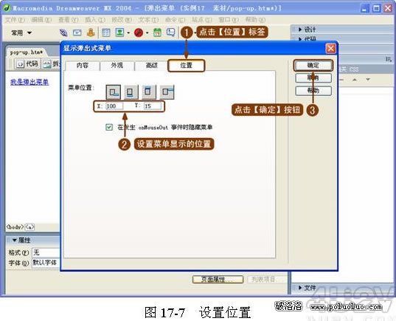Click the Comment icon in Insert bar
This screenshot has width=396, height=321.
click(x=171, y=32)
